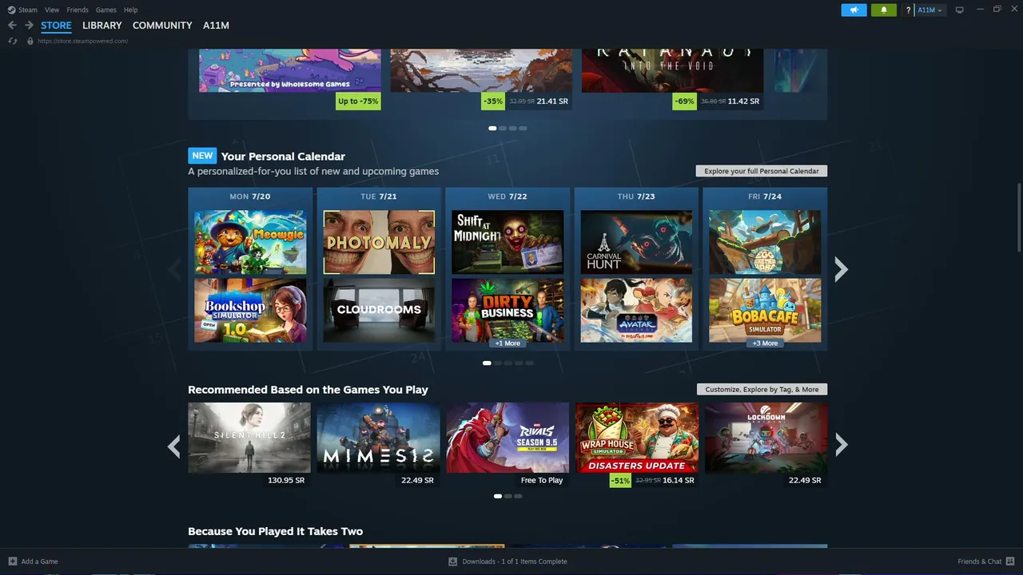
Task: Select second page dot of Personal Calendar
Action: click(497, 363)
